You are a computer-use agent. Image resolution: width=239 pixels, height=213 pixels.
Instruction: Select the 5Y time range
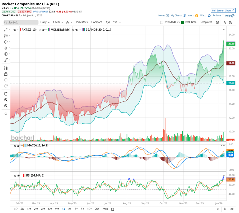coord(82,209)
